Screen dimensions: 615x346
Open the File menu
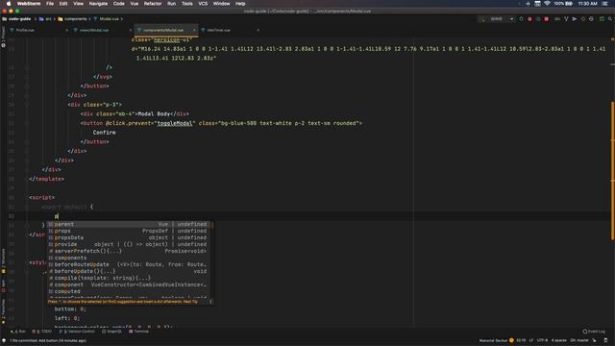(x=50, y=4)
